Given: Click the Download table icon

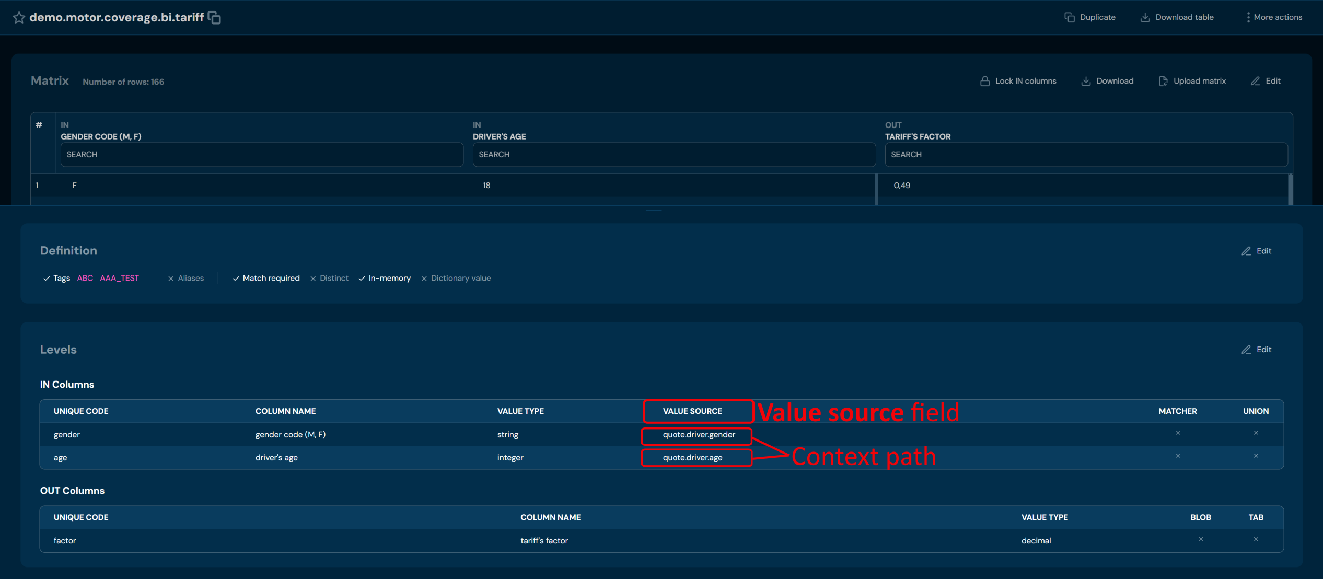Looking at the screenshot, I should click(1145, 17).
